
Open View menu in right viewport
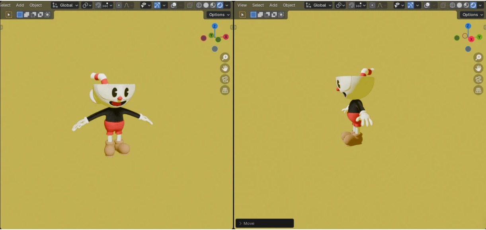(242, 5)
